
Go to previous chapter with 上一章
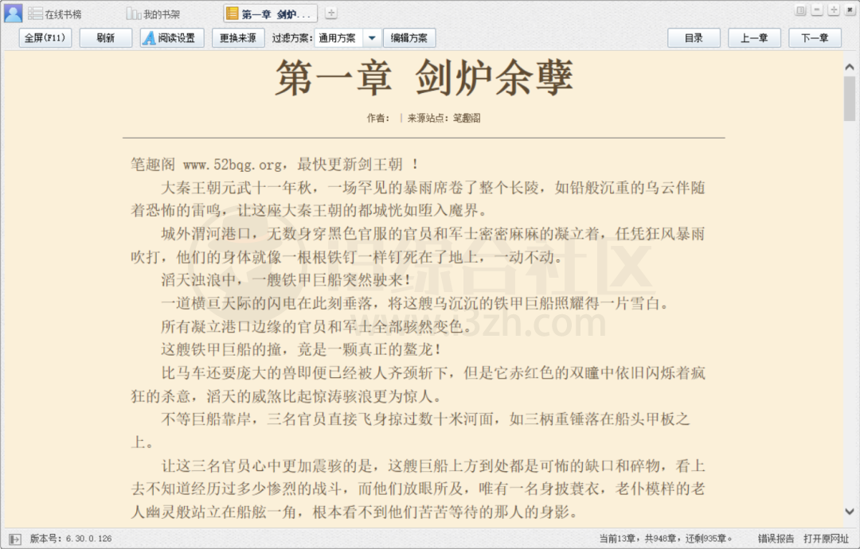pyautogui.click(x=754, y=38)
